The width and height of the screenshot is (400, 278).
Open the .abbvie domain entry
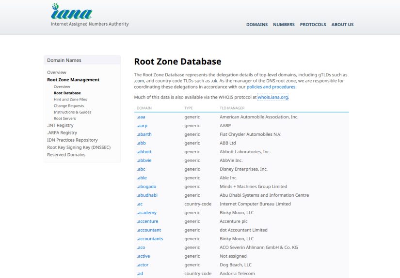click(x=144, y=161)
